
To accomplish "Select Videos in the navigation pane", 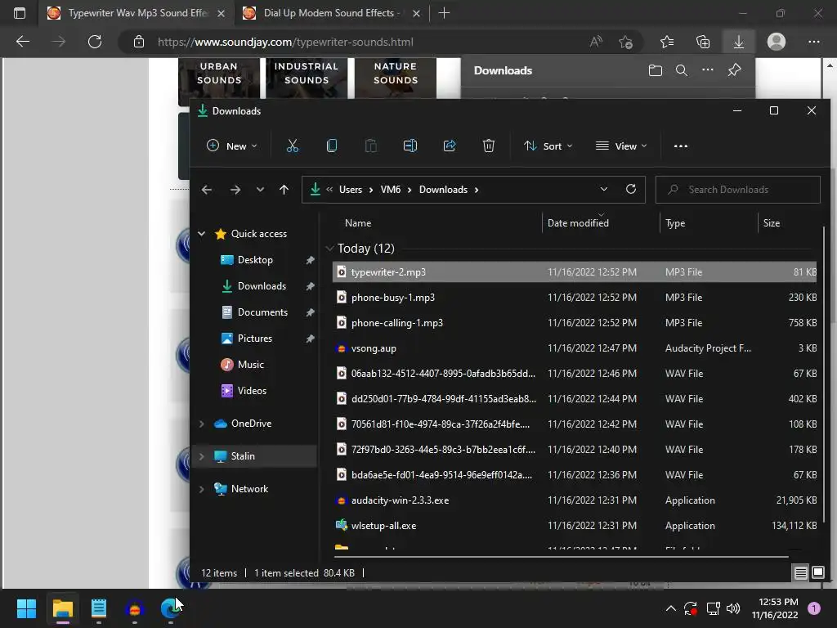I will 252,391.
